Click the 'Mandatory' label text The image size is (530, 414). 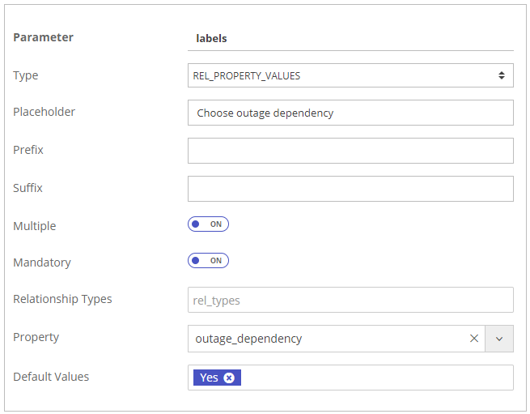(x=42, y=262)
